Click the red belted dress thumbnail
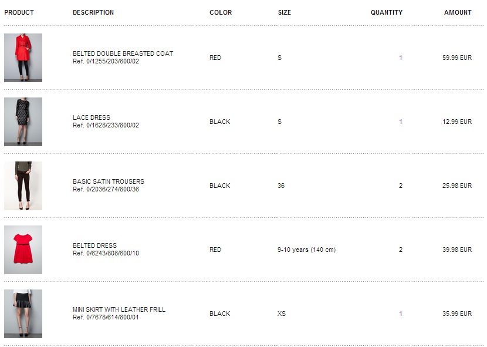This screenshot has width=487, height=347. click(23, 250)
